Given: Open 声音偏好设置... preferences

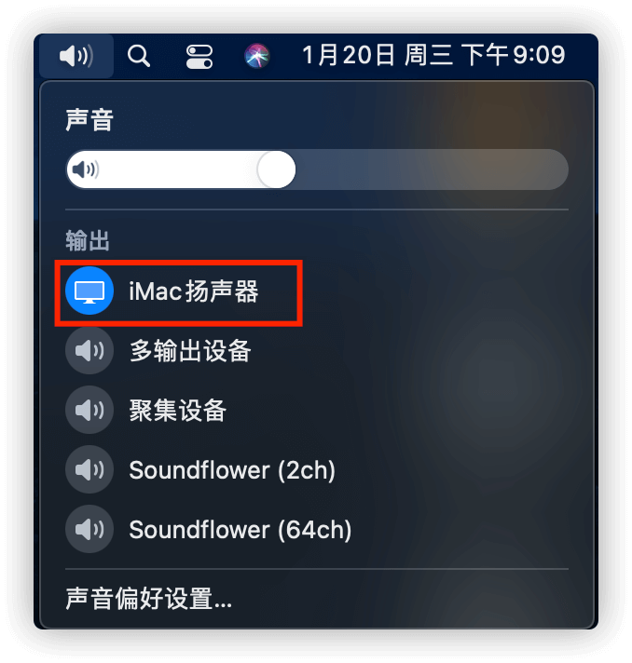Looking at the screenshot, I should [x=148, y=599].
